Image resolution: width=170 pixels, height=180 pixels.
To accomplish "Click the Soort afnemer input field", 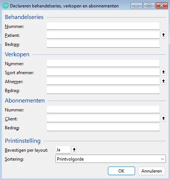I will [103, 72].
